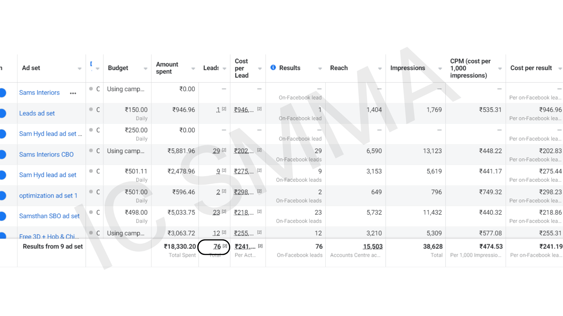Click delivery status dot for Sams Interiors row

point(91,89)
